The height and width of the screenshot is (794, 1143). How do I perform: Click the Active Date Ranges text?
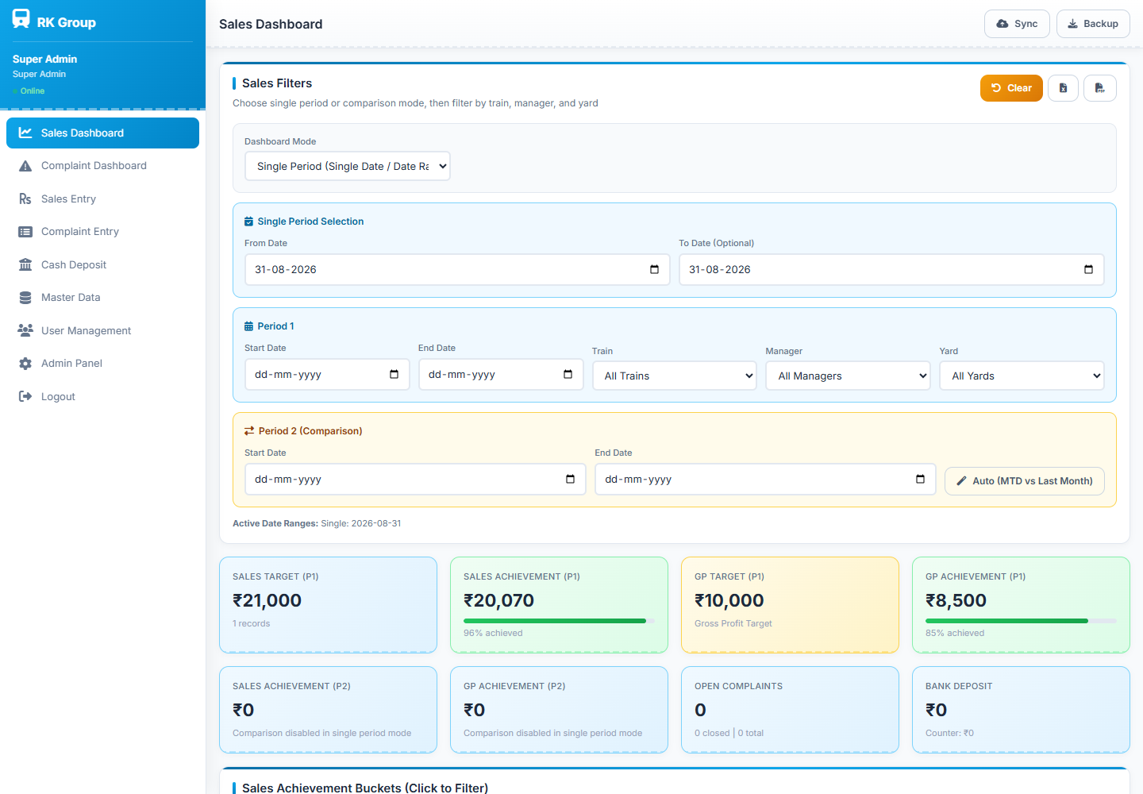tap(317, 523)
